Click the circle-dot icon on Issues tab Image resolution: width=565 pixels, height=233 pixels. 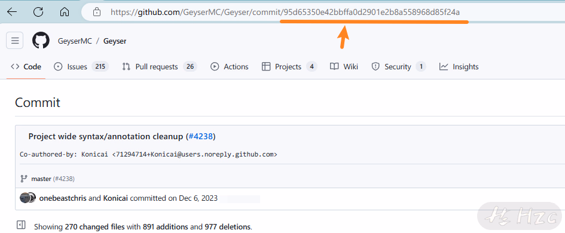(57, 67)
